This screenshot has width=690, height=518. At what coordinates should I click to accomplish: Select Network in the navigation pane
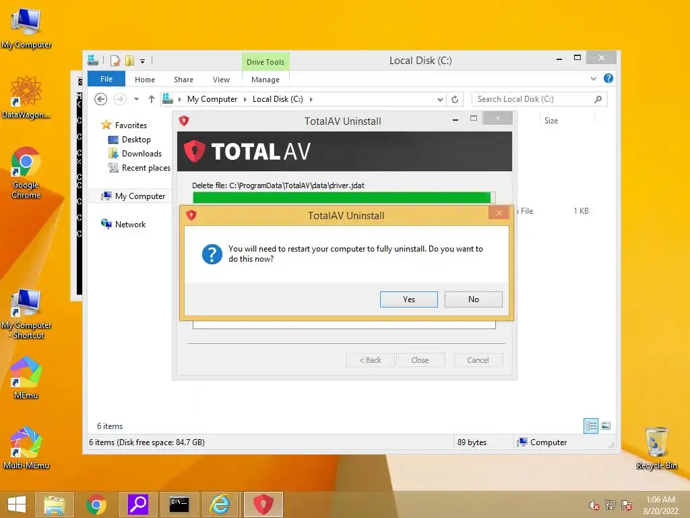click(x=130, y=224)
